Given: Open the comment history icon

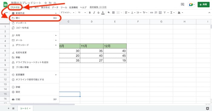Looking at the screenshot, I should (x=182, y=5).
